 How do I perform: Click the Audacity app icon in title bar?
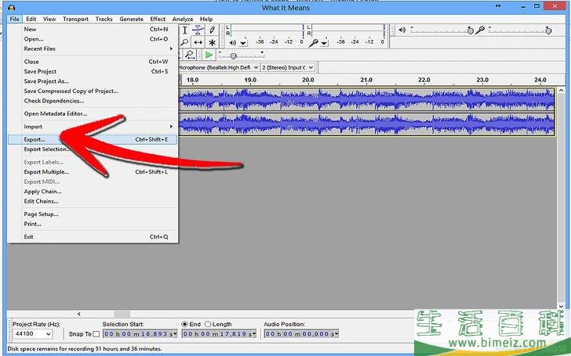click(11, 8)
